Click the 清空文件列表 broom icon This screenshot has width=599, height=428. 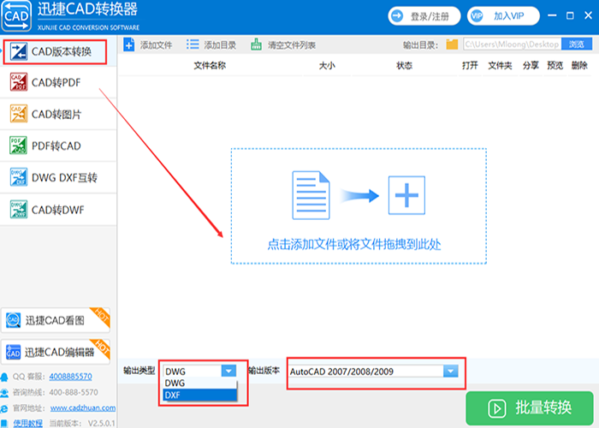point(256,45)
